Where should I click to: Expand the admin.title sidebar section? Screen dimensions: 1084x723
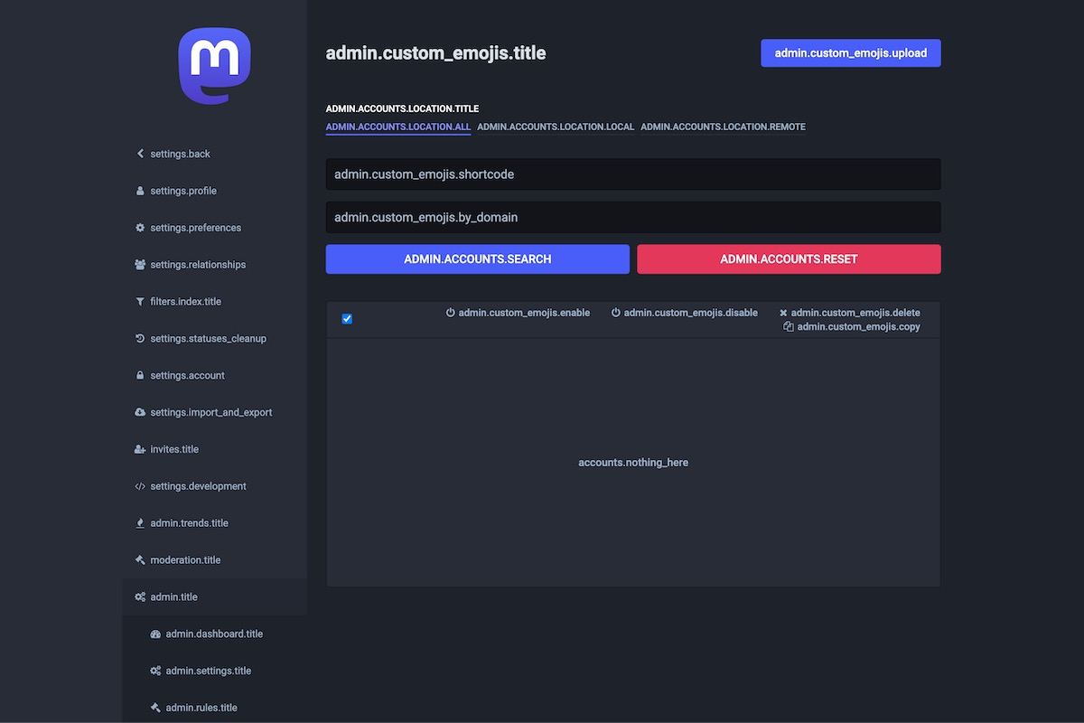click(173, 596)
